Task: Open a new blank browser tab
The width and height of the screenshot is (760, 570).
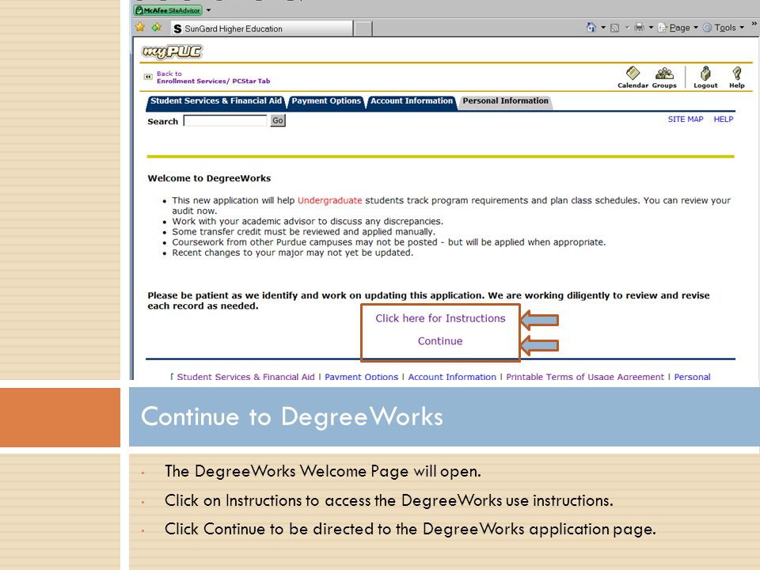Action: pyautogui.click(x=363, y=28)
